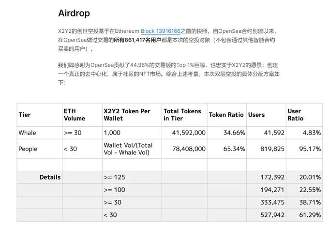Select the Whale tier cell
Screen dimensions: 329x226
coord(40,133)
